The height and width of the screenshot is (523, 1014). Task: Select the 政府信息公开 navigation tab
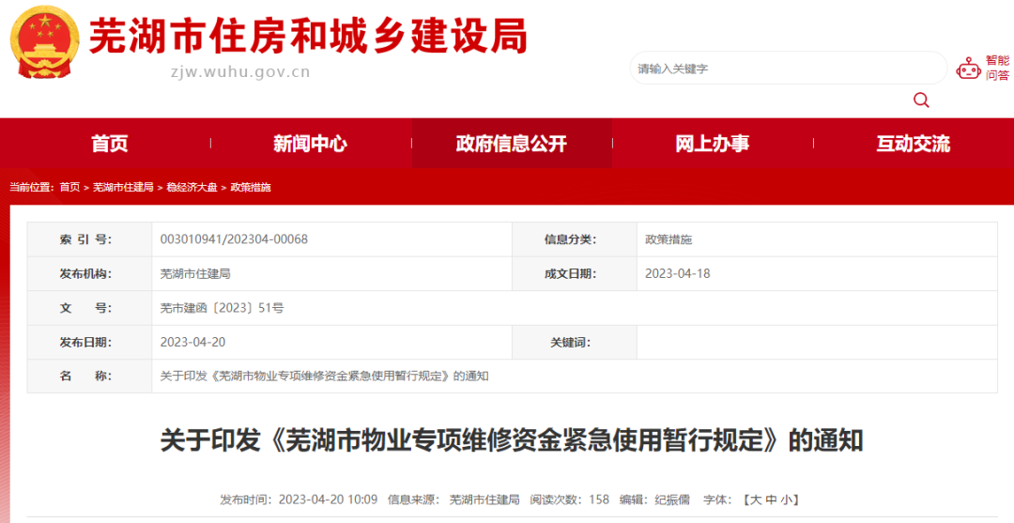pos(512,144)
